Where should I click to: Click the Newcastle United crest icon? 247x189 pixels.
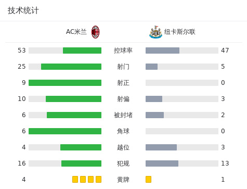[155, 32]
